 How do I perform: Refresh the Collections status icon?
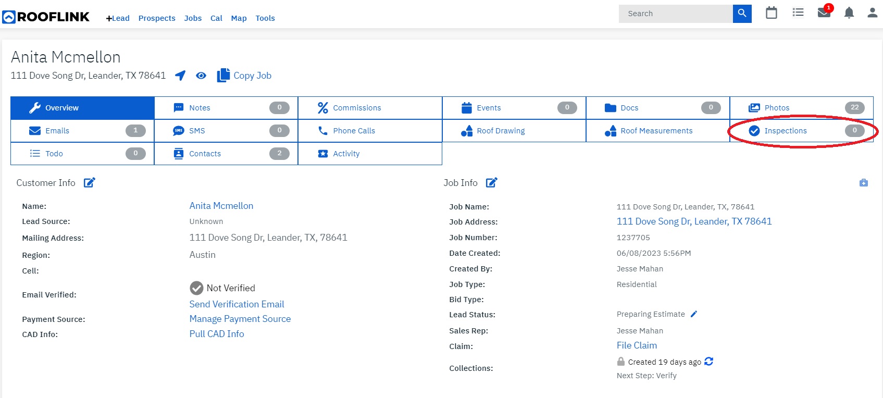coord(709,362)
